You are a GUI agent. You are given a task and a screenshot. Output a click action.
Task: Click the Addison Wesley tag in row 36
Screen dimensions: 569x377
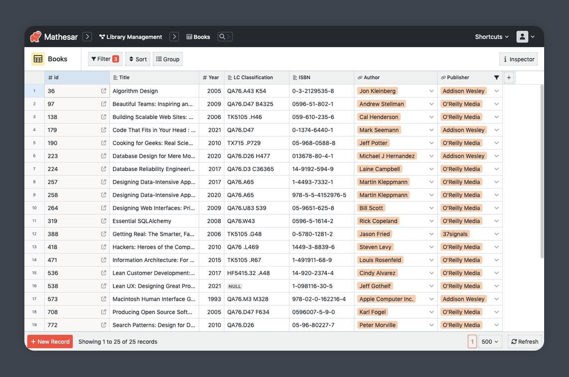(464, 91)
